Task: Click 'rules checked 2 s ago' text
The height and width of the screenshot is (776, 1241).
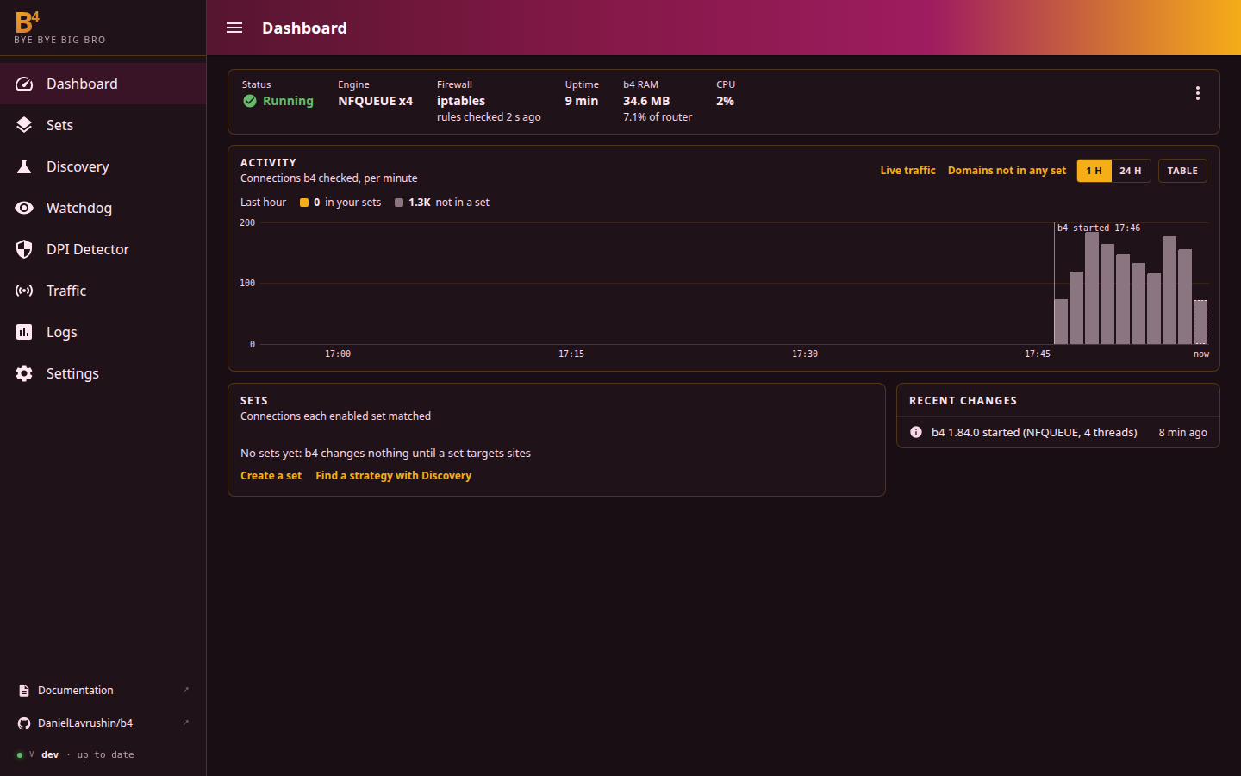Action: (x=489, y=117)
